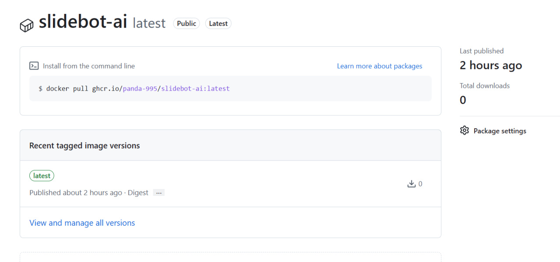Click the terminal icon by install instructions

(34, 66)
